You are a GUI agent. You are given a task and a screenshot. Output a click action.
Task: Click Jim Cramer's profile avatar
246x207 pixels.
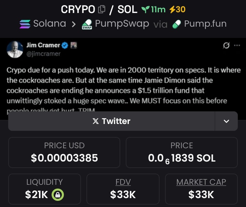(x=15, y=50)
